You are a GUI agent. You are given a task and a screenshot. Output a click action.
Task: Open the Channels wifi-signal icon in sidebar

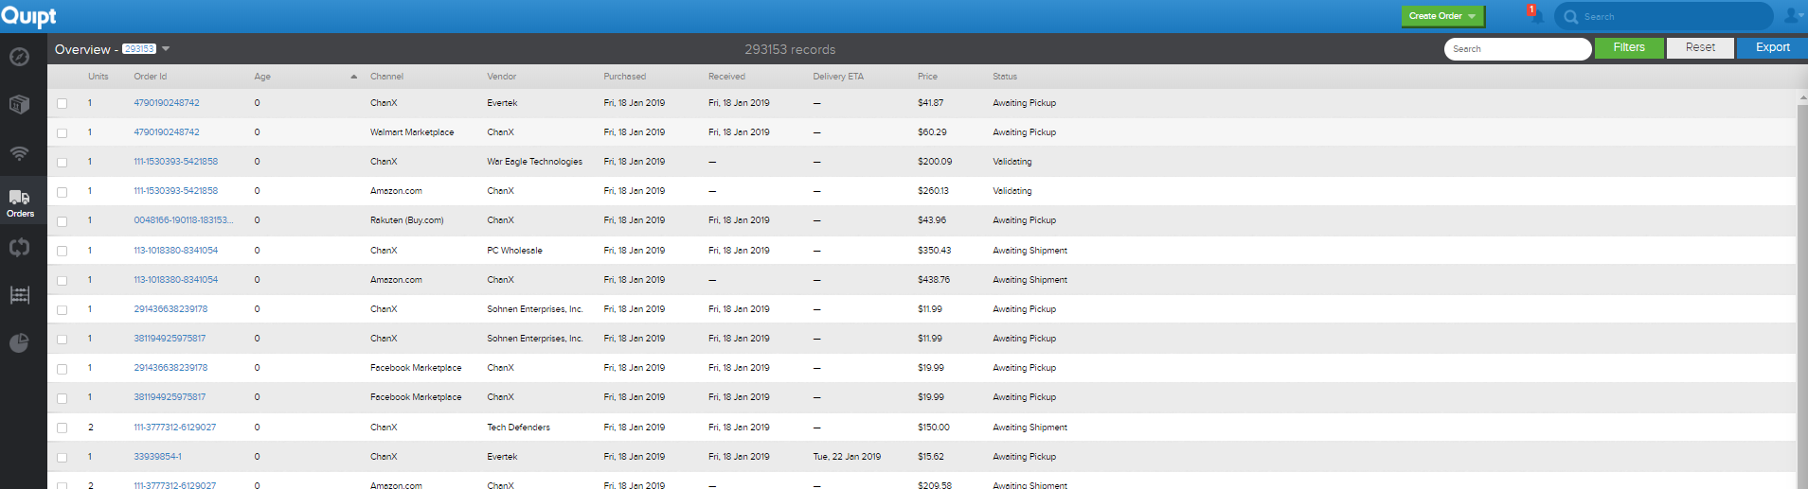[x=19, y=152]
